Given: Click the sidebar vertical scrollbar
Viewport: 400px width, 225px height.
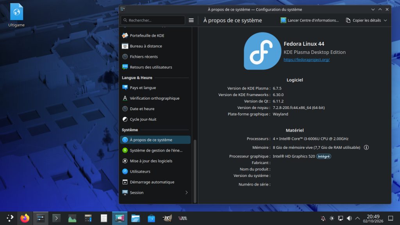Looking at the screenshot, I should (x=195, y=171).
